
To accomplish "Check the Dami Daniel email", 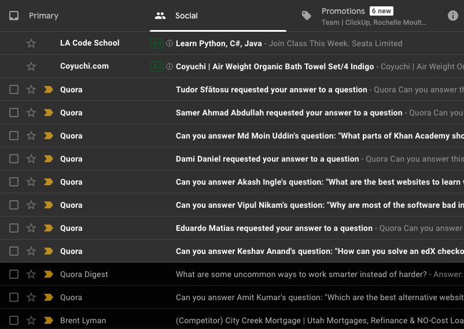I will [x=14, y=159].
